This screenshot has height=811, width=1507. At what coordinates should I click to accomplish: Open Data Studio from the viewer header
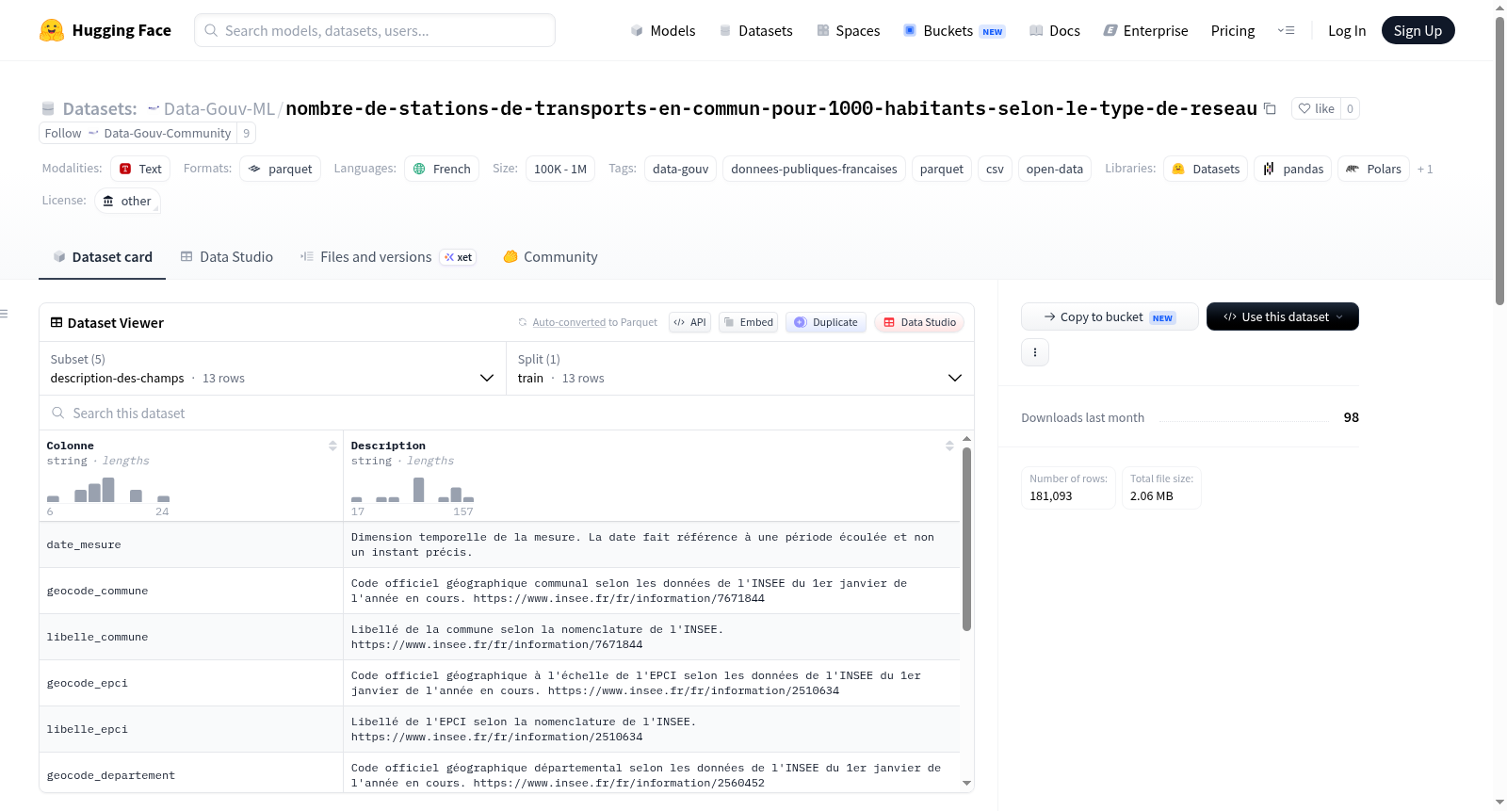pos(919,322)
